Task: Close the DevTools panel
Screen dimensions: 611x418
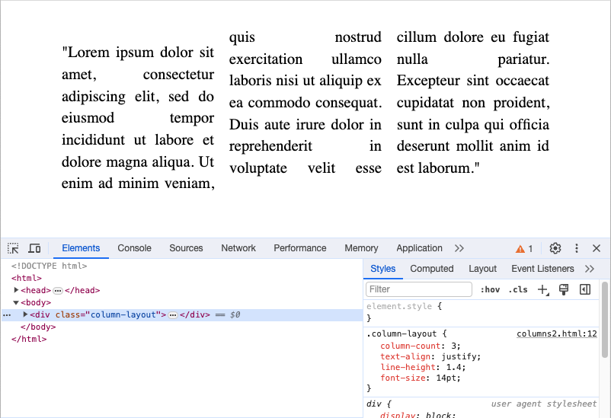Action: point(597,248)
